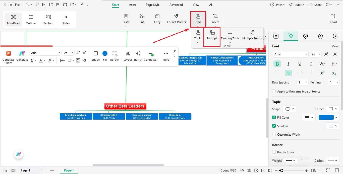Open the Corner style dropdown
The image size is (343, 174).
point(333,109)
